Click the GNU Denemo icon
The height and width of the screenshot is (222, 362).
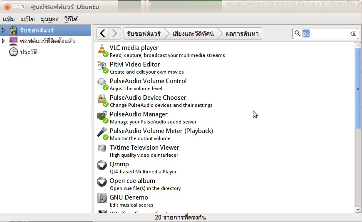coord(102,198)
